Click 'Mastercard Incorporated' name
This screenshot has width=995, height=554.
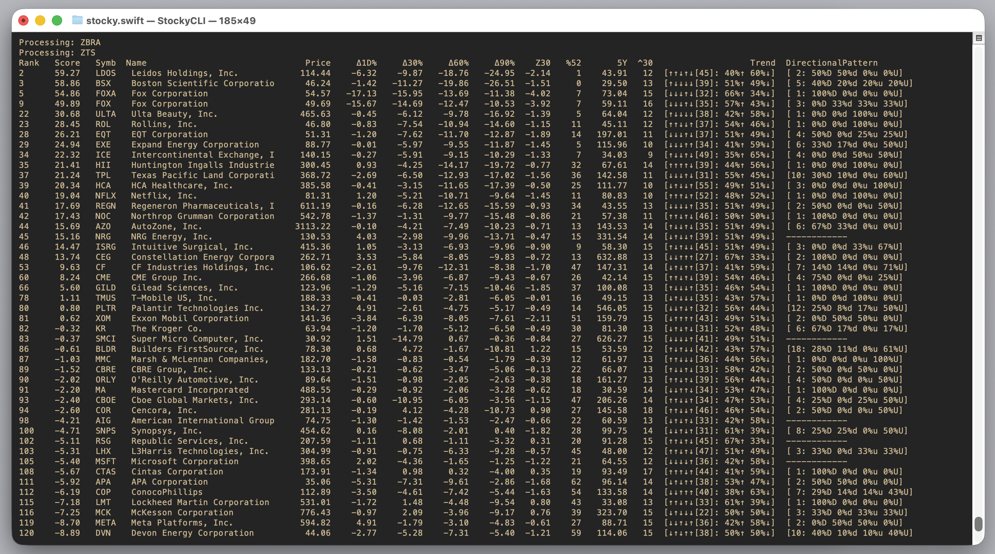[x=190, y=390]
